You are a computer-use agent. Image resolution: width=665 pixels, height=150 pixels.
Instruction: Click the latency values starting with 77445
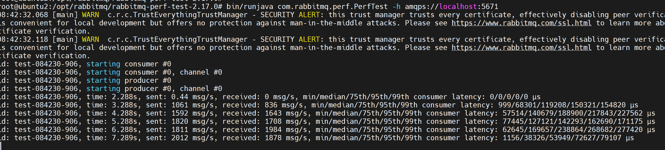coord(572,121)
